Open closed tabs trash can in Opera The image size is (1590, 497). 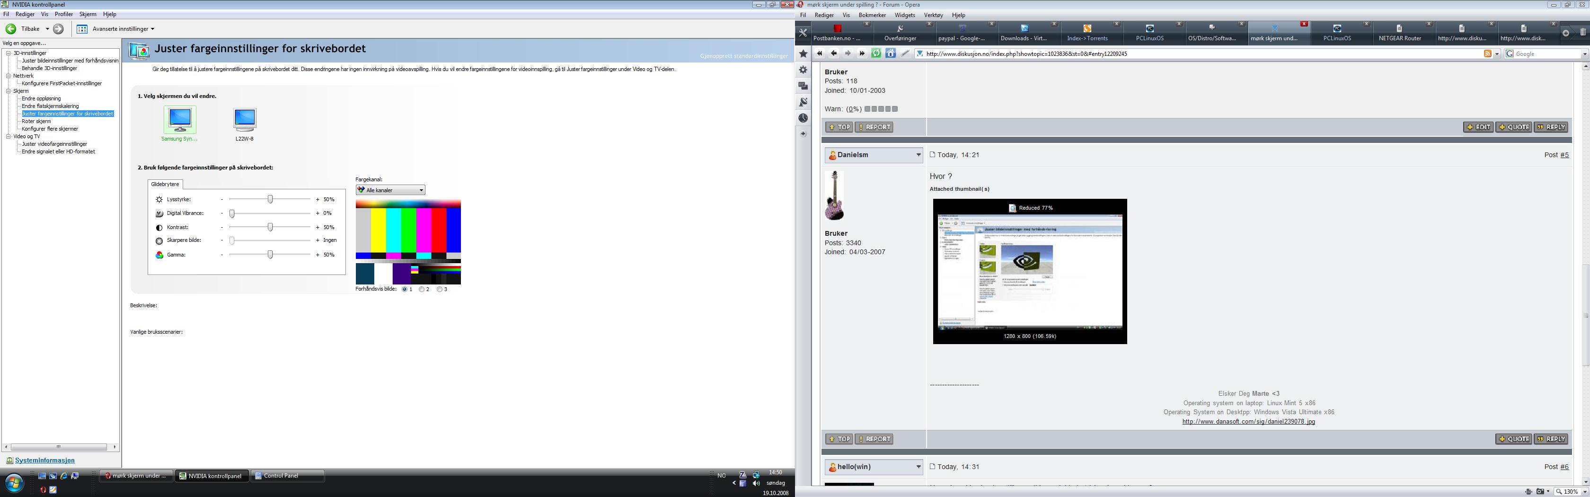coord(1582,33)
